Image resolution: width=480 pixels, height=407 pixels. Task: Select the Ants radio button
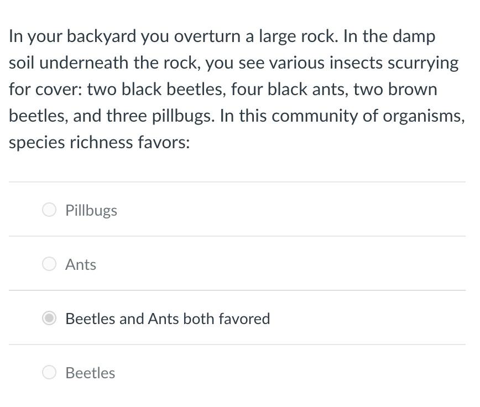tap(49, 264)
